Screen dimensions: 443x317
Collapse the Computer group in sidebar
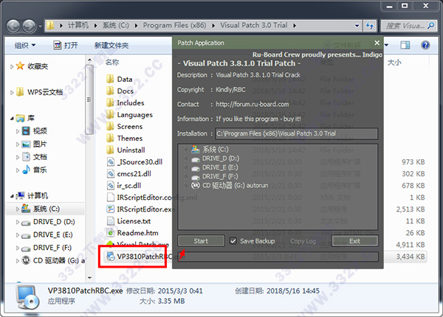tap(12, 196)
